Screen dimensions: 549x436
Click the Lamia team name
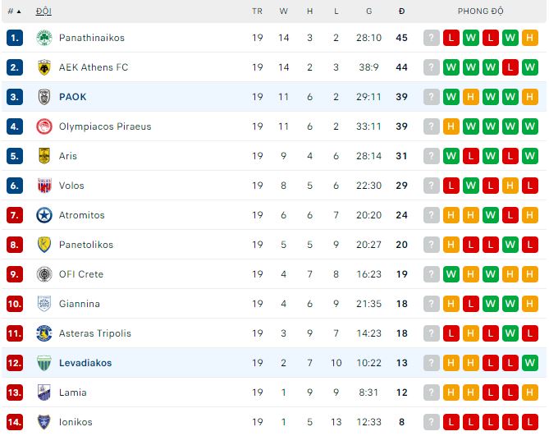click(73, 392)
